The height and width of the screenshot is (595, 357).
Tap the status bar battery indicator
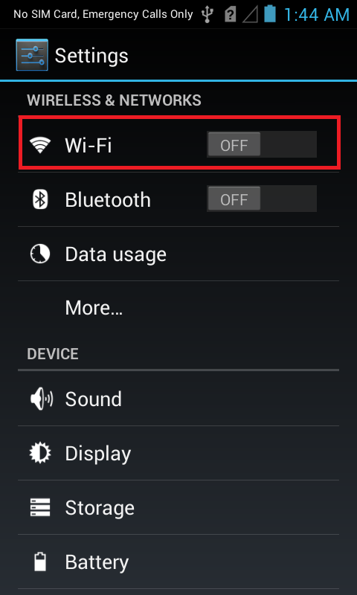point(270,13)
